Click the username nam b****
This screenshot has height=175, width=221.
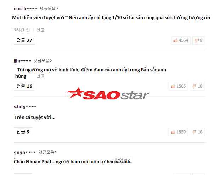tap(25, 9)
